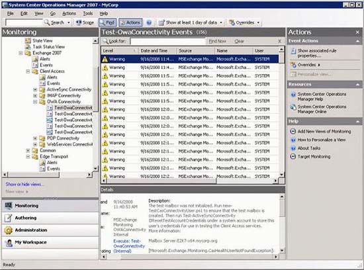364x270 pixels.
Task: Switch to the Monitoring workspace
Action: pos(50,206)
